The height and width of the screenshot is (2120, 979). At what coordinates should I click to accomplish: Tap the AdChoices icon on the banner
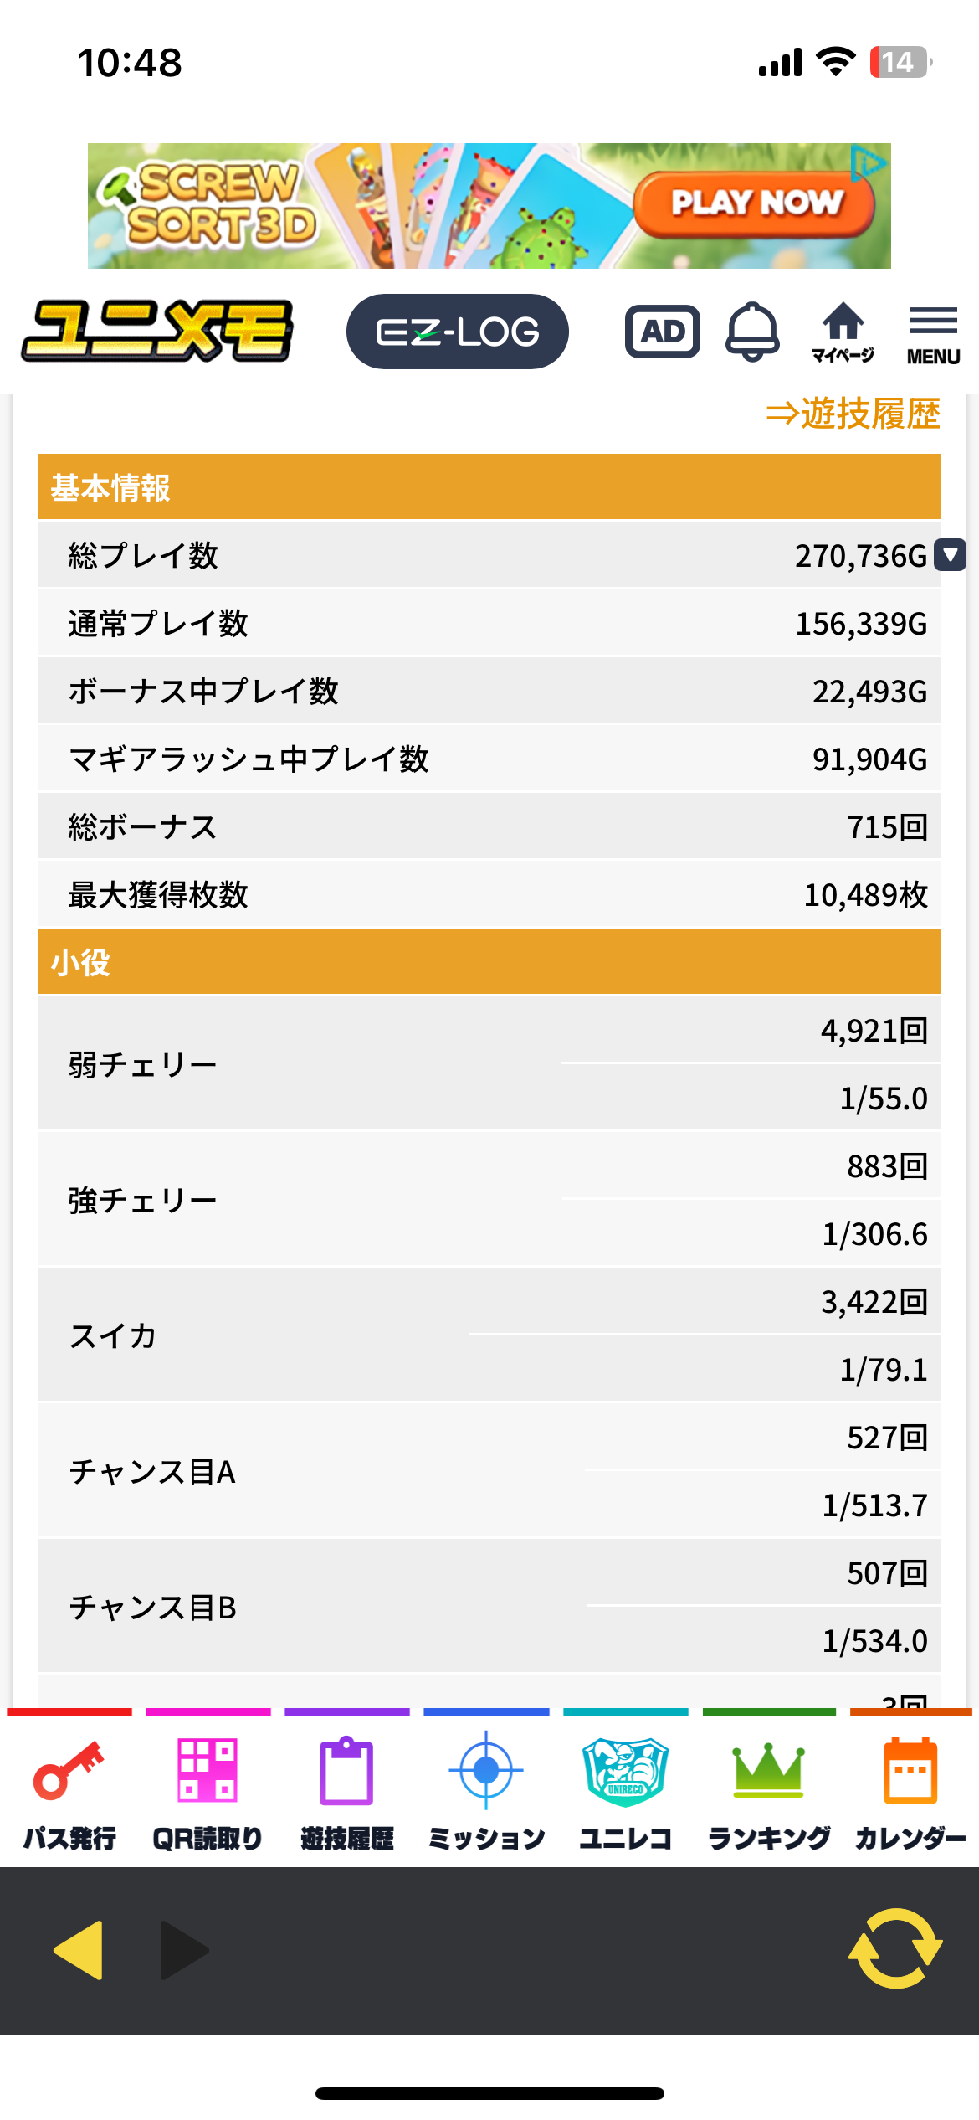(x=868, y=163)
